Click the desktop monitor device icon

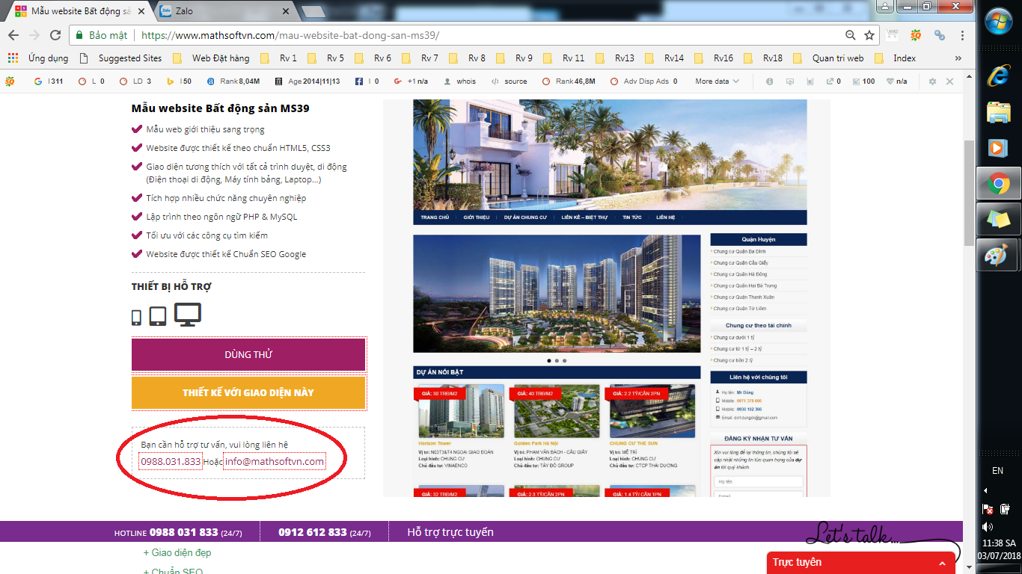point(188,315)
